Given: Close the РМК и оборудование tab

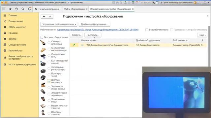Looking at the screenshot, I should pyautogui.click(x=87, y=9).
